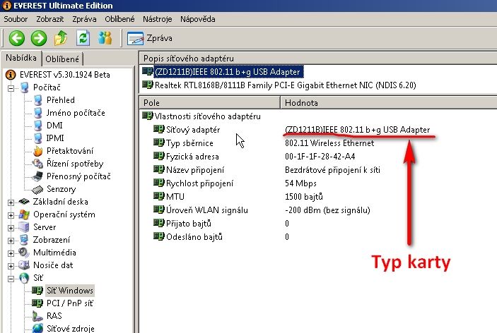Open the Nástroje menu
This screenshot has height=333, width=497.
point(157,19)
